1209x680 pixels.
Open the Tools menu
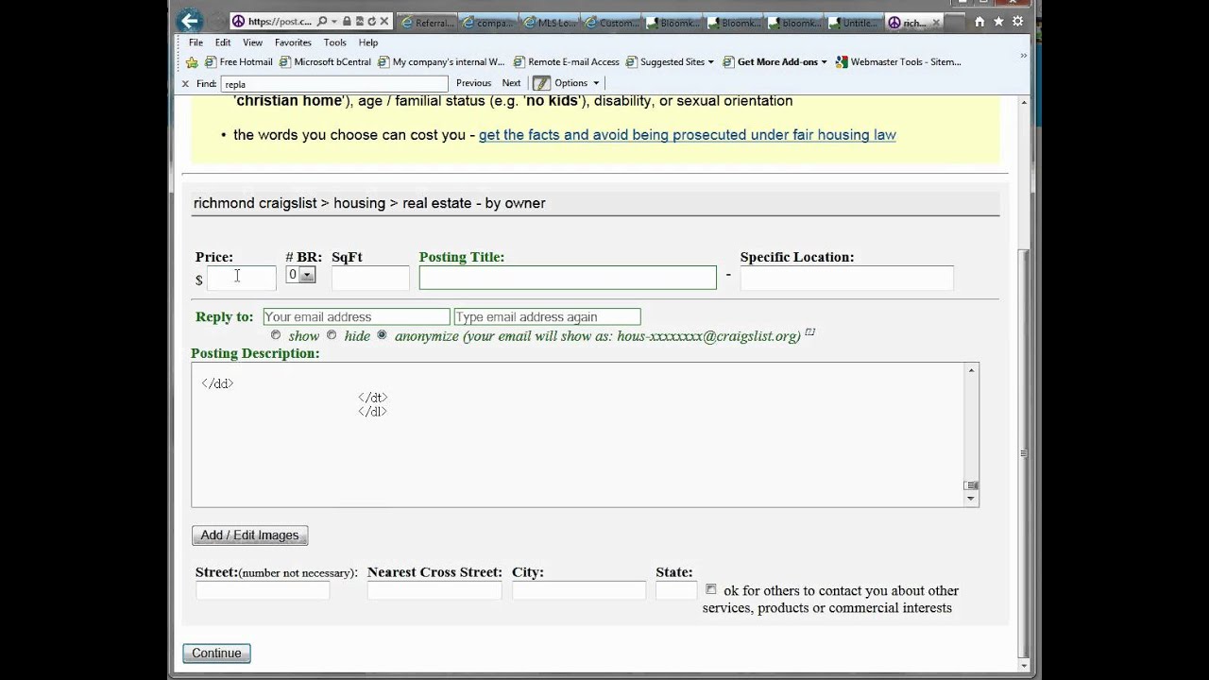(x=335, y=42)
